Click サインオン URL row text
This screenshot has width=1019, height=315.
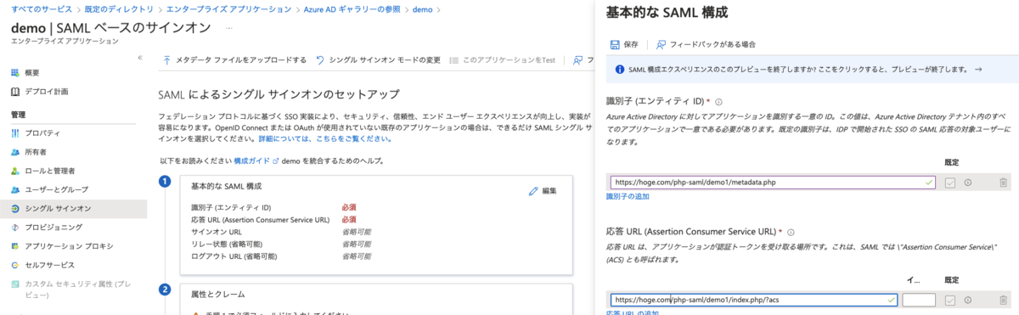[217, 232]
